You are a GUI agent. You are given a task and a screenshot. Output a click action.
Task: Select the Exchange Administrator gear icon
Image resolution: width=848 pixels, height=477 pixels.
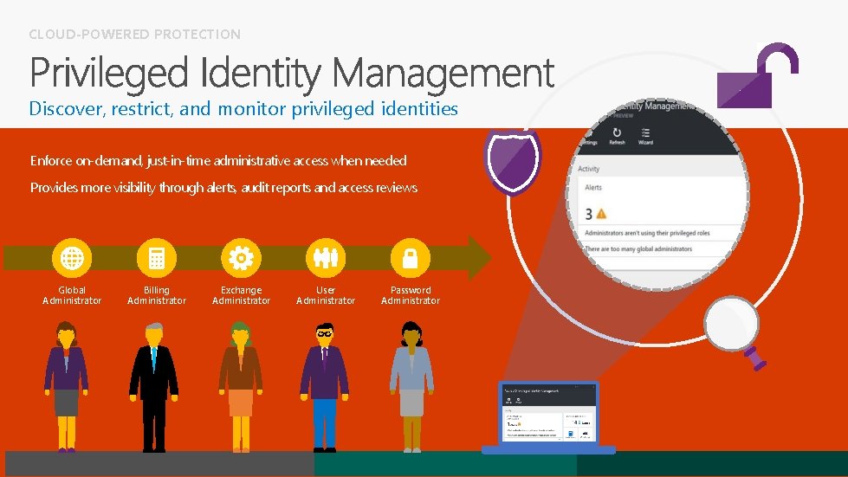pyautogui.click(x=241, y=258)
